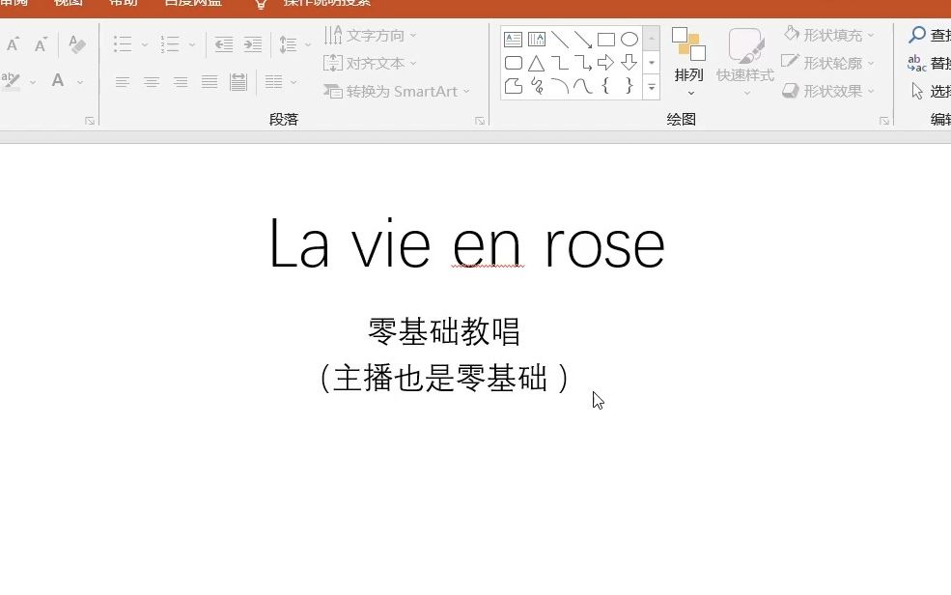Open the 百度网盘 ribbon tab
Screen dimensions: 951x595
(x=193, y=3)
